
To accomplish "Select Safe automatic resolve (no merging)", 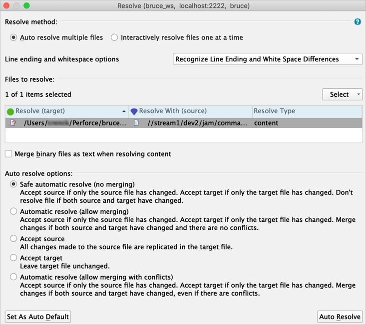I will 13,184.
